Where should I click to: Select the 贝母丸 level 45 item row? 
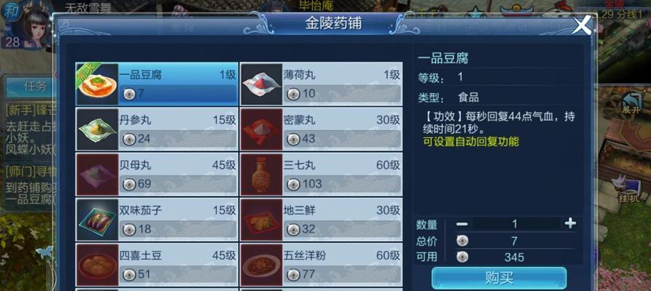coord(157,175)
